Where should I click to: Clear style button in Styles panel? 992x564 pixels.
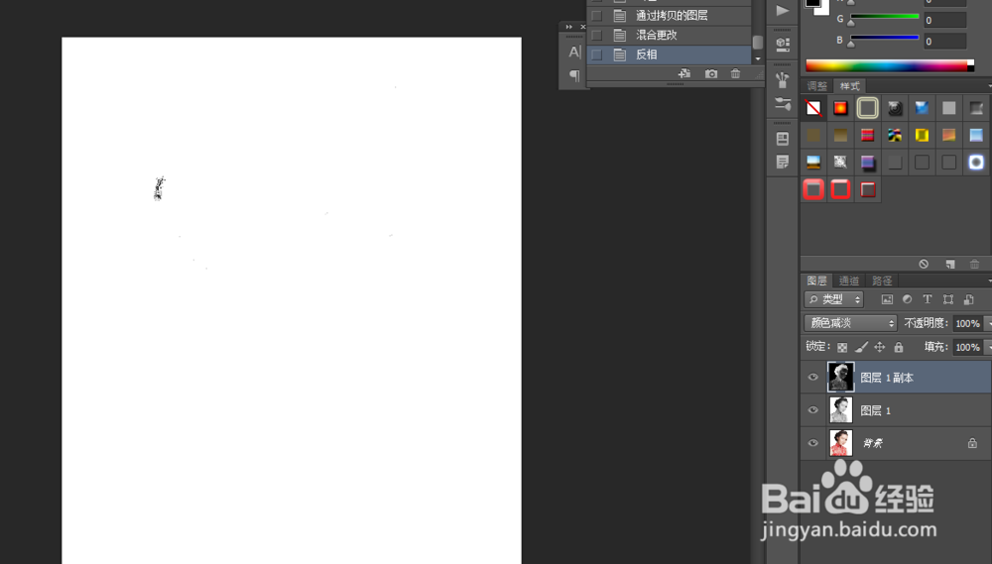(924, 264)
